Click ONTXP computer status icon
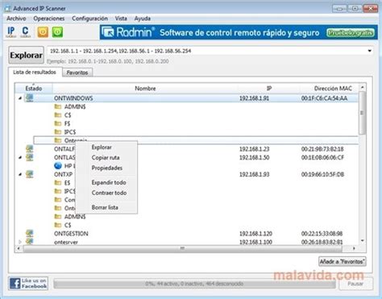This screenshot has width=382, height=299. tap(29, 174)
